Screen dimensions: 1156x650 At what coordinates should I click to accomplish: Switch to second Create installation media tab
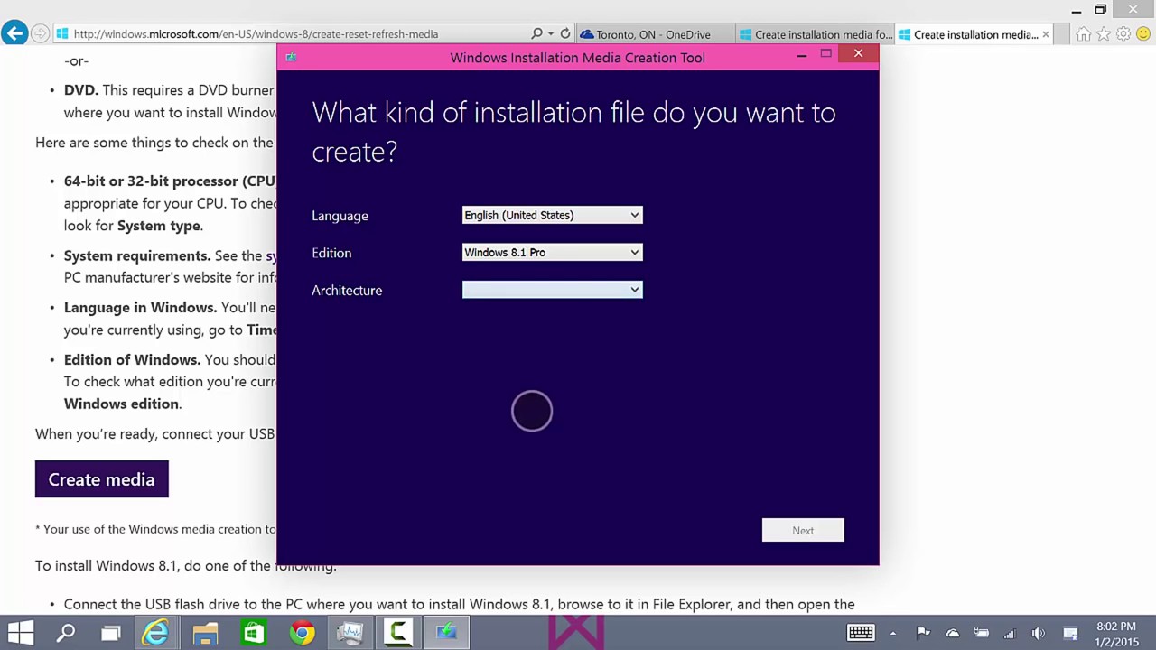815,34
